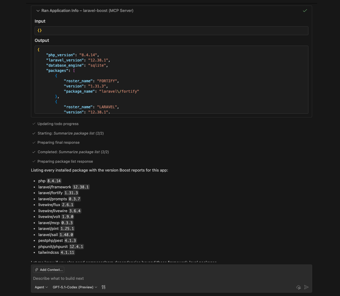Click the green success checkmark on the tool call

tap(305, 10)
